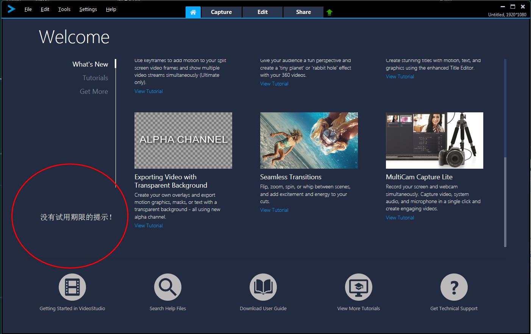Maximize the VideoStudio window
The width and height of the screenshot is (531, 334).
pos(513,6)
